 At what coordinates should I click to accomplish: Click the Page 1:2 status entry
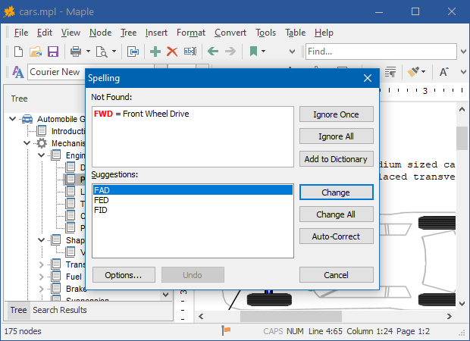413,331
